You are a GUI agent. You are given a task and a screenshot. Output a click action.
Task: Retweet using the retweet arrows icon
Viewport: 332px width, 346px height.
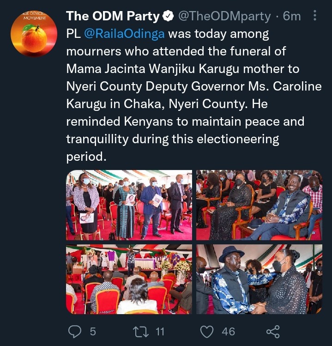141,332
